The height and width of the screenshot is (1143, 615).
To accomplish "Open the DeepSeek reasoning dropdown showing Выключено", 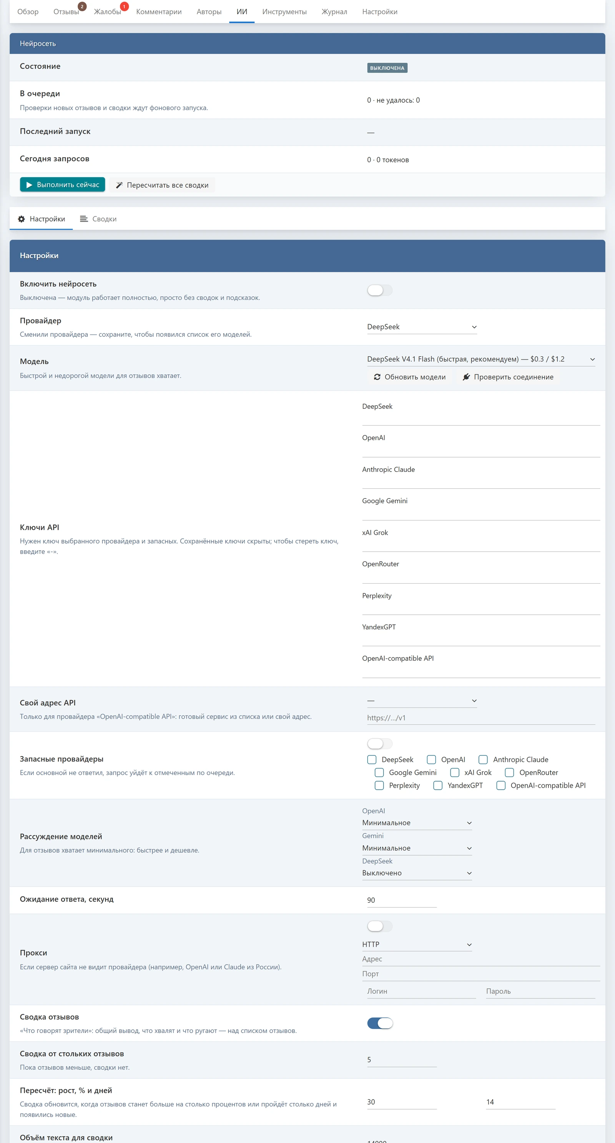I will pyautogui.click(x=417, y=873).
